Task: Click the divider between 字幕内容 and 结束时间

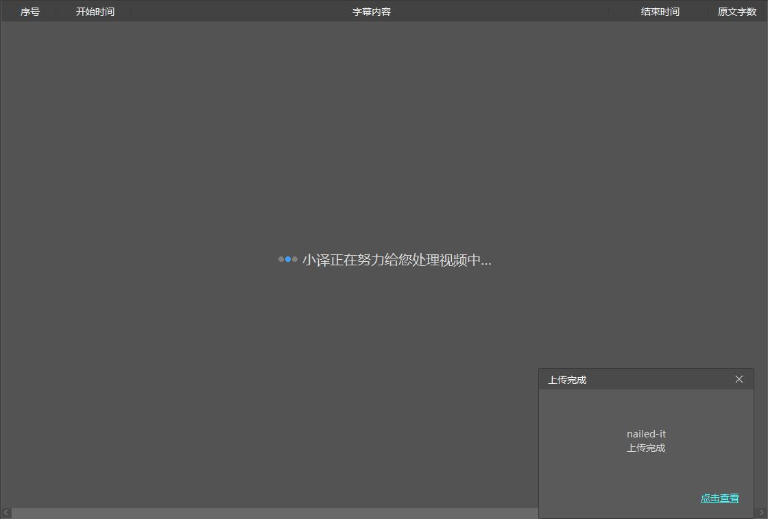Action: (x=608, y=12)
